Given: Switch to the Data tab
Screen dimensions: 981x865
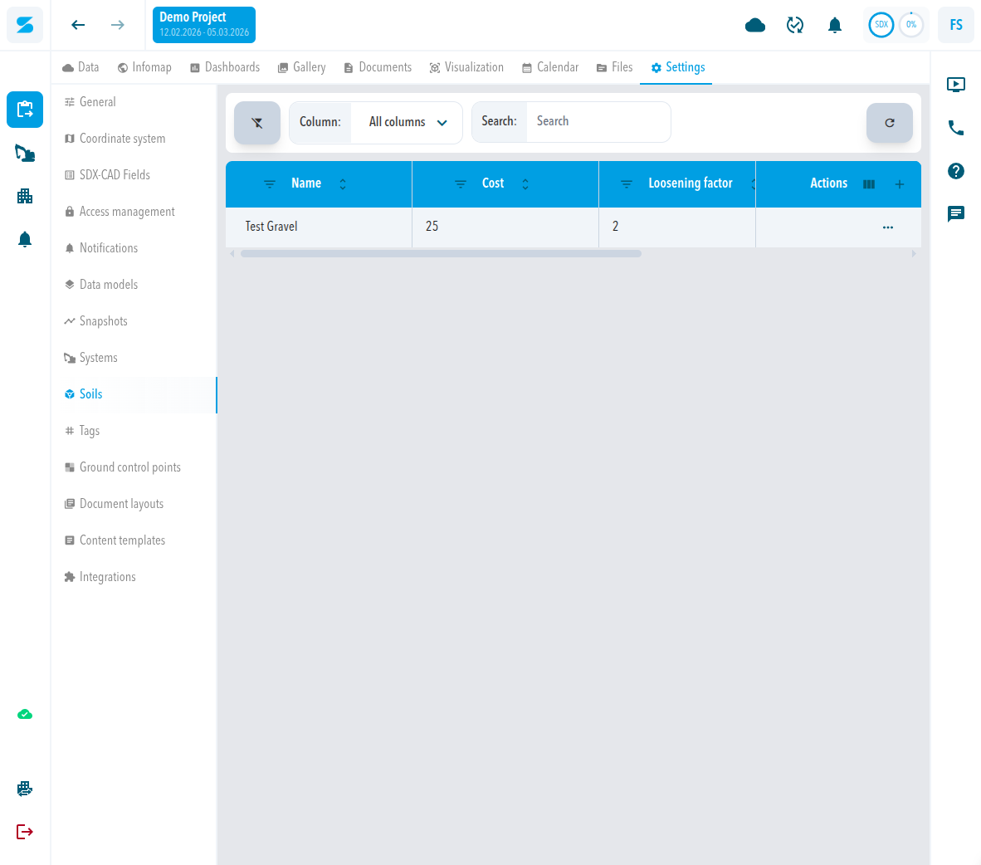Looking at the screenshot, I should point(81,67).
